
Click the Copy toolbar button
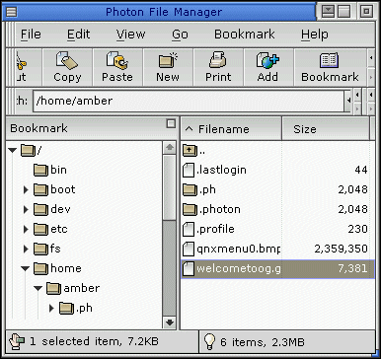[67, 67]
